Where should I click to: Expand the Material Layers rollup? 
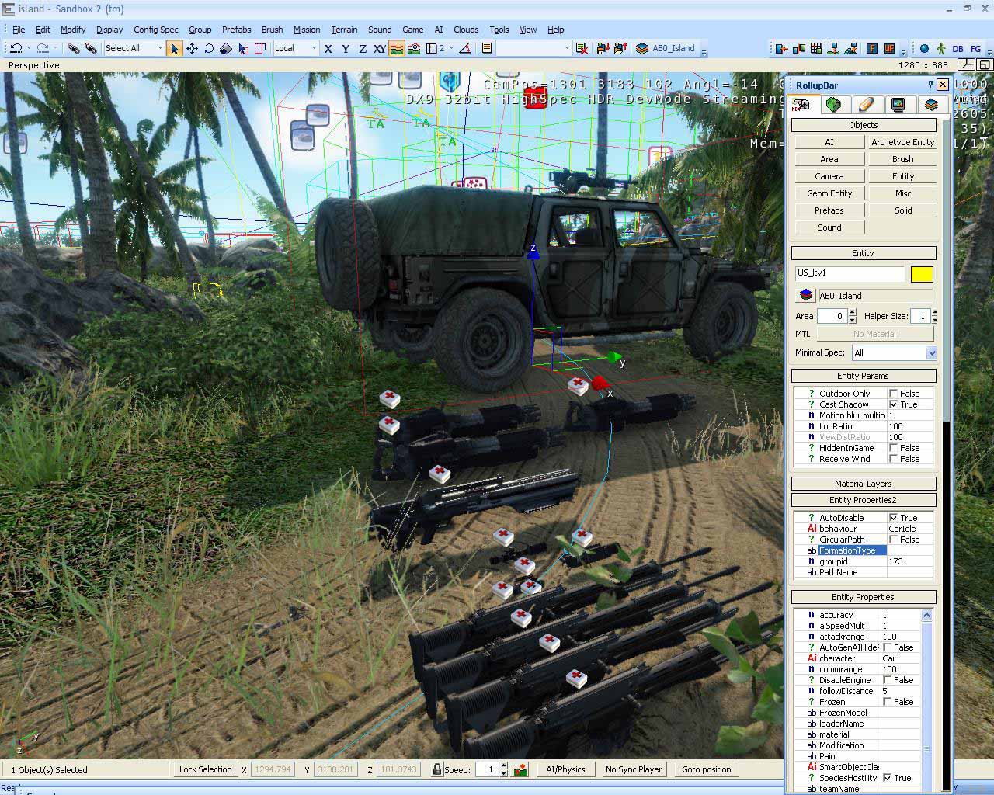863,484
